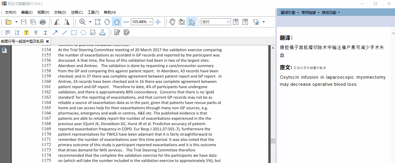
Task: Click the 知云文献翻译 app icon in title bar
Action: tap(4, 4)
